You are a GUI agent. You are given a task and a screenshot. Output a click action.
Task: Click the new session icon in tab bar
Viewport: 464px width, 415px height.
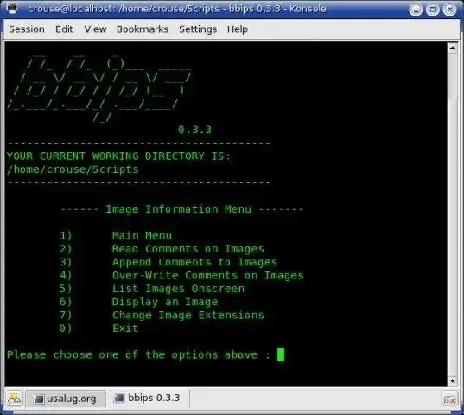14,399
